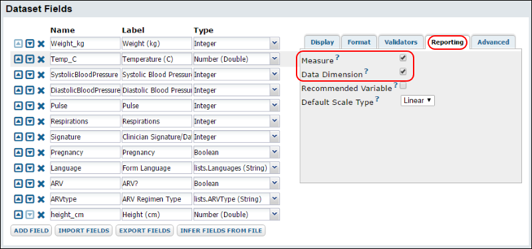Click the help question mark beside Measure

pyautogui.click(x=337, y=58)
